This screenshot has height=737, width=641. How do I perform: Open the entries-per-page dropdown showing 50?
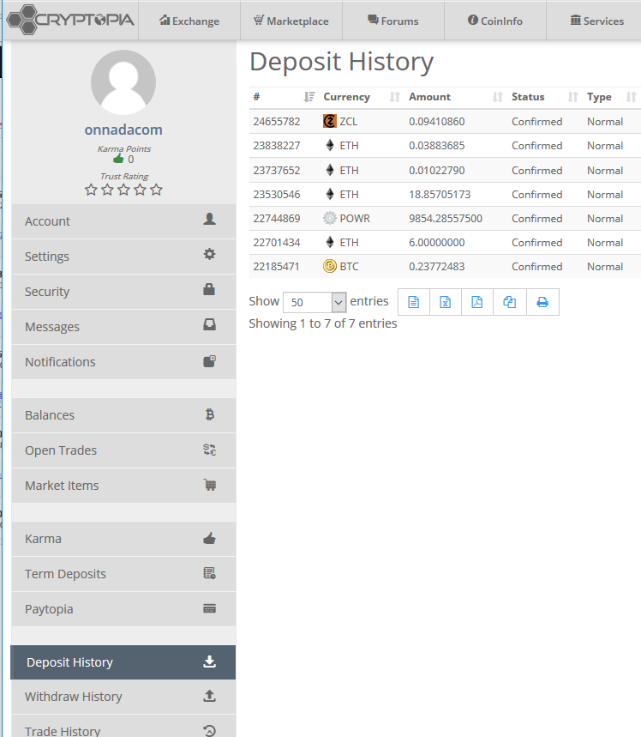pyautogui.click(x=314, y=302)
